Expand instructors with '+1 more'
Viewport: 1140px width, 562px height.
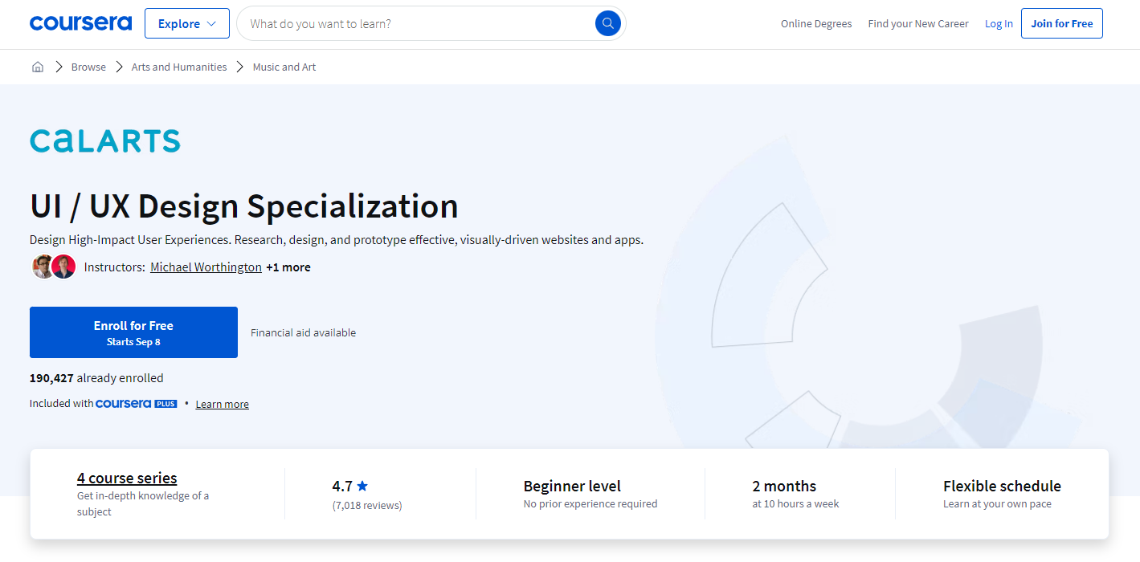click(288, 267)
